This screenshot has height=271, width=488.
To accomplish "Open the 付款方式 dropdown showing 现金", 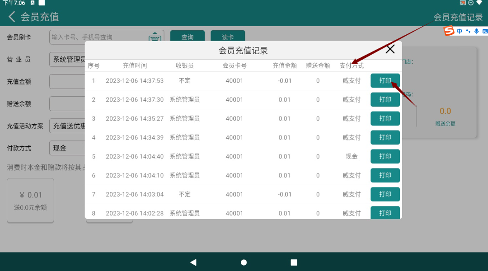I will pos(68,148).
